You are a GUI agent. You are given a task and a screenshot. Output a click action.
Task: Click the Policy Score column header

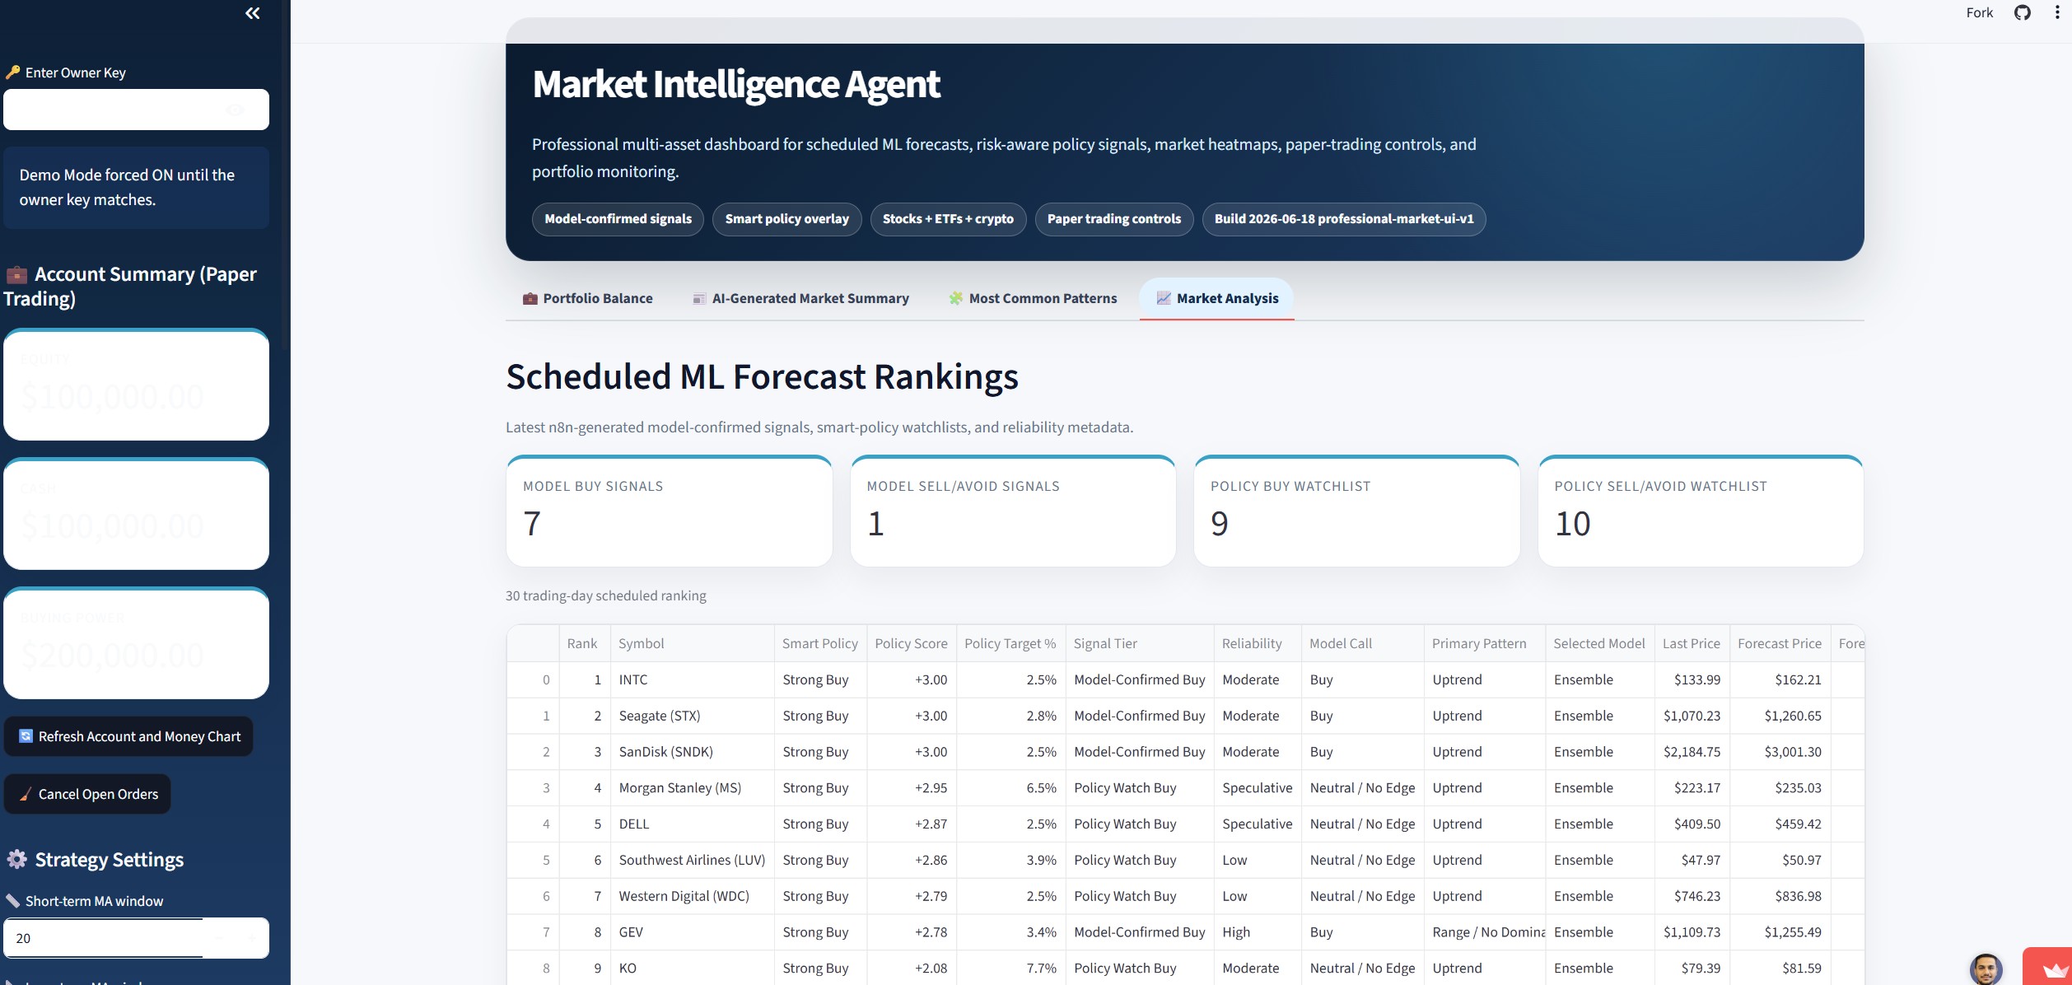[x=911, y=644]
